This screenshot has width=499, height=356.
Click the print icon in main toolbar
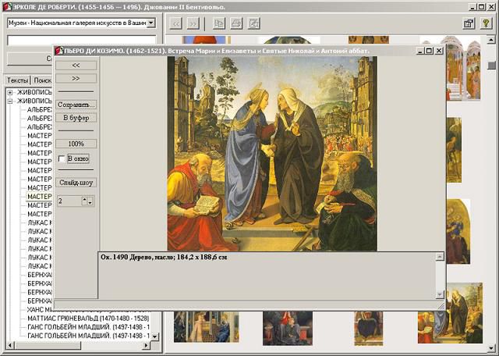click(x=236, y=23)
